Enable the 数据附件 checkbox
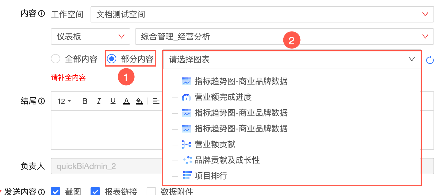 tap(151, 191)
